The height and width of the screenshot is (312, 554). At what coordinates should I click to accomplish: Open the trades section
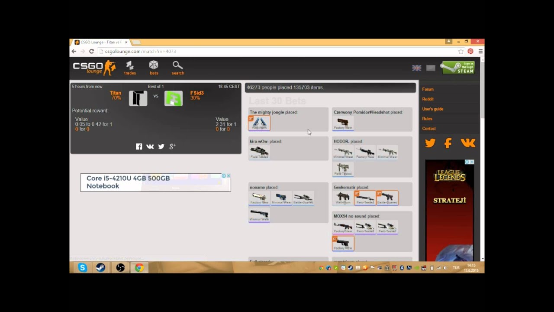[130, 68]
